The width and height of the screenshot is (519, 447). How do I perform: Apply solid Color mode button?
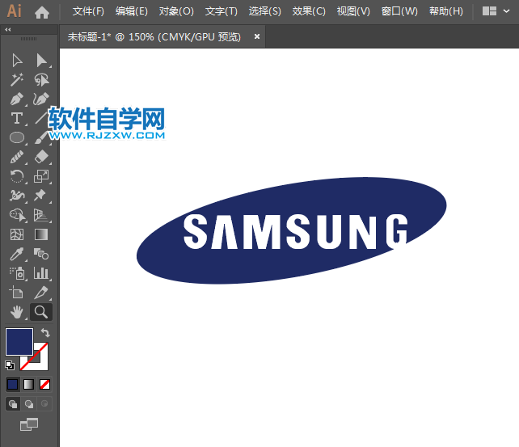pyautogui.click(x=13, y=384)
